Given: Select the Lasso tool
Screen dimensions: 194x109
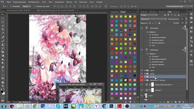Looking at the screenshot, I should point(3,22).
